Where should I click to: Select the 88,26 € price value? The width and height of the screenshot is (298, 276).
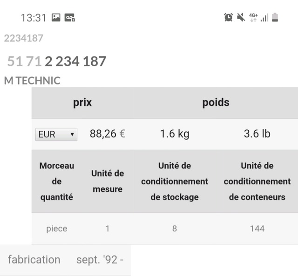(x=108, y=134)
